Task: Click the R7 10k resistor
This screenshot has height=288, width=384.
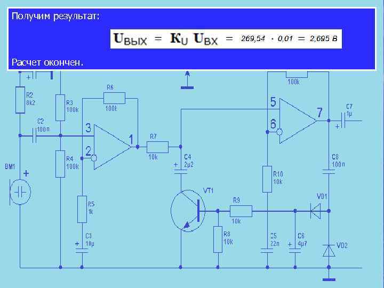Action: [157, 147]
